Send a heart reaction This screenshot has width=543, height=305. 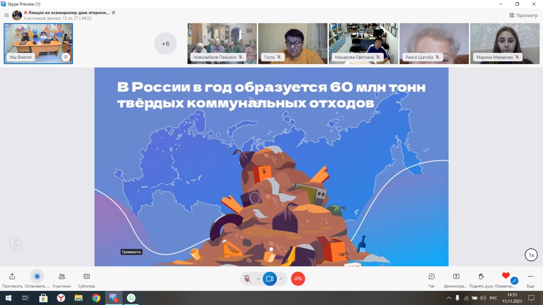pos(506,276)
